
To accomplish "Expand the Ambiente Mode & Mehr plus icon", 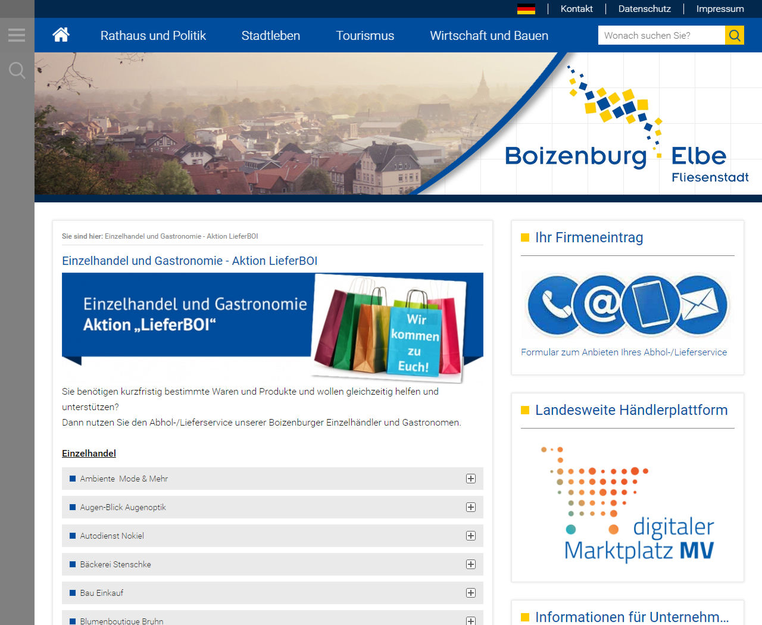I will coord(471,479).
